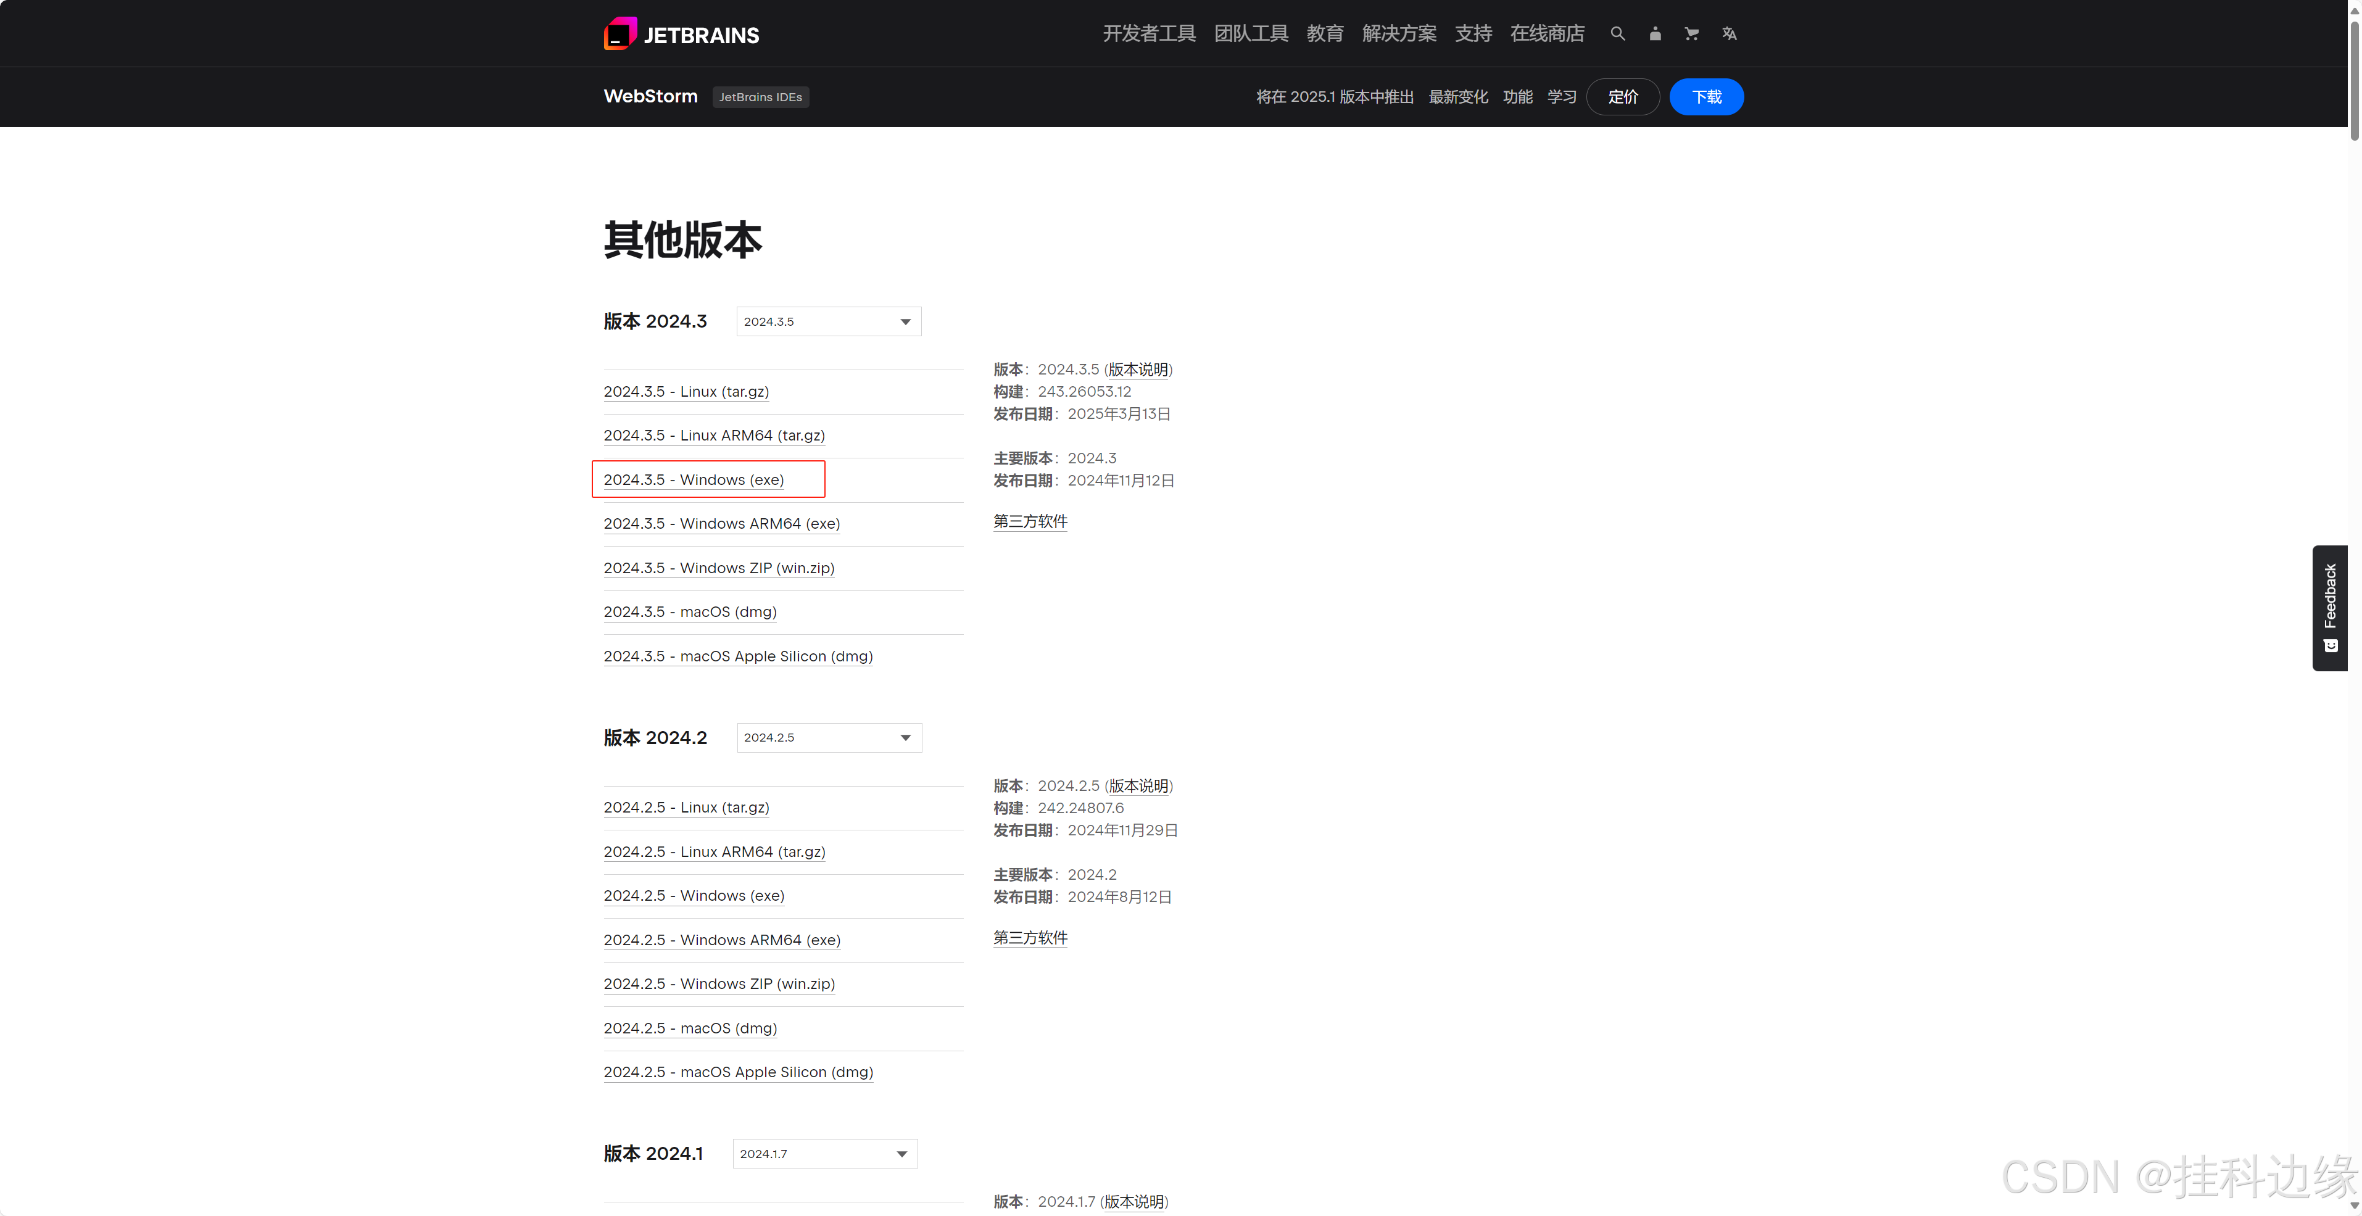Open the shopping cart icon
This screenshot has width=2362, height=1216.
click(1692, 34)
